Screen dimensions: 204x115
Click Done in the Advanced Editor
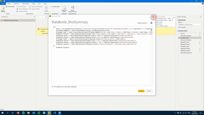[x=141, y=91]
